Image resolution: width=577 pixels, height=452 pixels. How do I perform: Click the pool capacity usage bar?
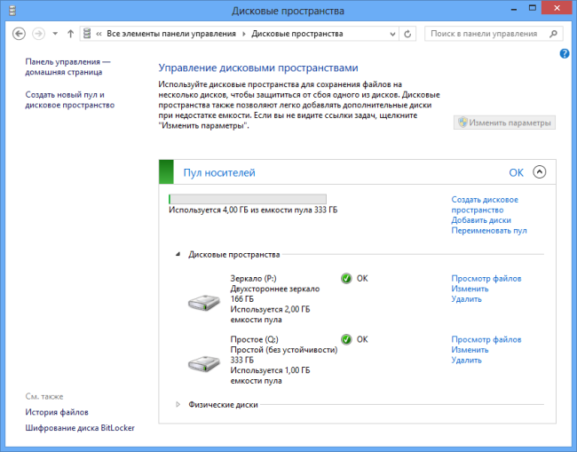tap(248, 199)
